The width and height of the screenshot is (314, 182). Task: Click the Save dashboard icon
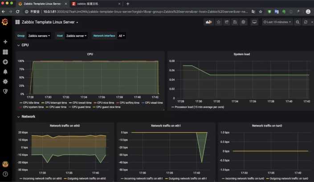[x=235, y=22]
